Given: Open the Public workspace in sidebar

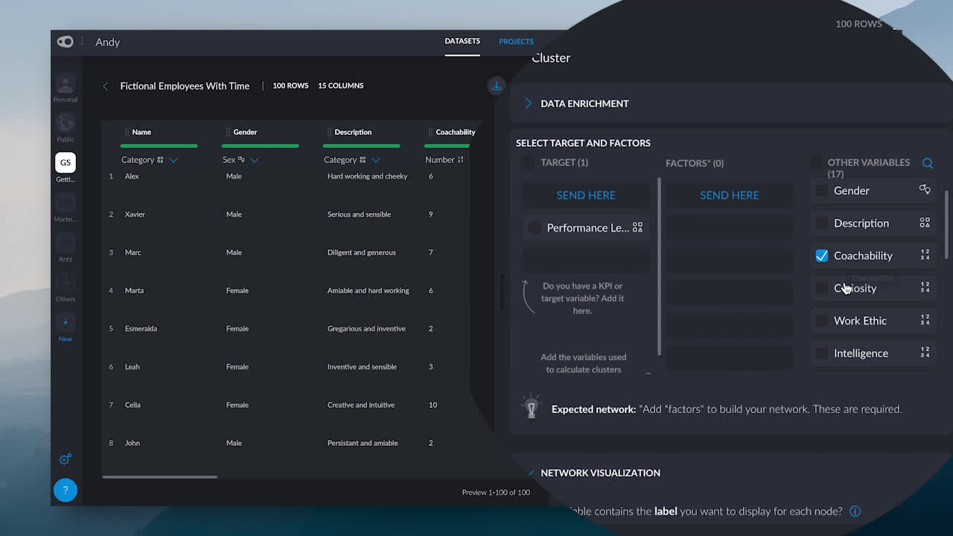Looking at the screenshot, I should (x=66, y=127).
